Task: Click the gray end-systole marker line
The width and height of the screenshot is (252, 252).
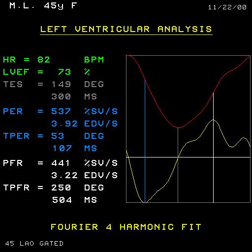Action: (178, 165)
